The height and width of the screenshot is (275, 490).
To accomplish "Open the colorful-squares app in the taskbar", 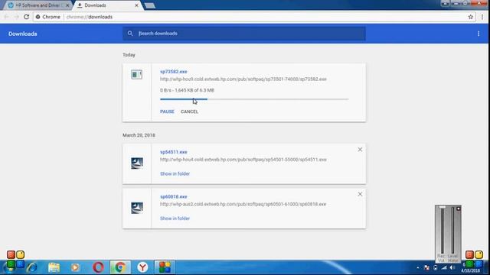I will pos(165,267).
